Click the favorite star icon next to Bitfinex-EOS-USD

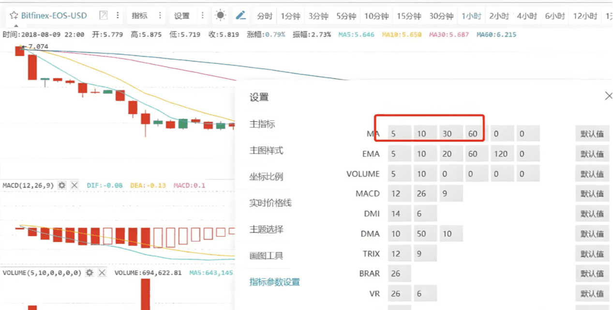(14, 15)
